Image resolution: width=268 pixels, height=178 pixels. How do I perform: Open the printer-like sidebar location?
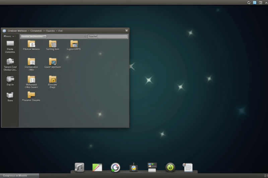tap(10, 79)
